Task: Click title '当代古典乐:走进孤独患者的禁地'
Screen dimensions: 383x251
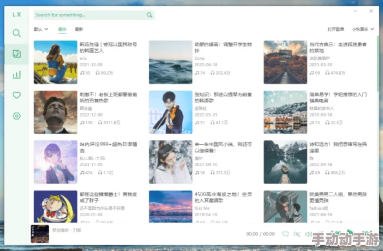Action: pyautogui.click(x=338, y=48)
